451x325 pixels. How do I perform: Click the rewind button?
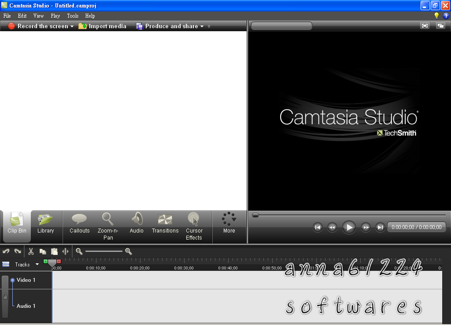point(332,227)
